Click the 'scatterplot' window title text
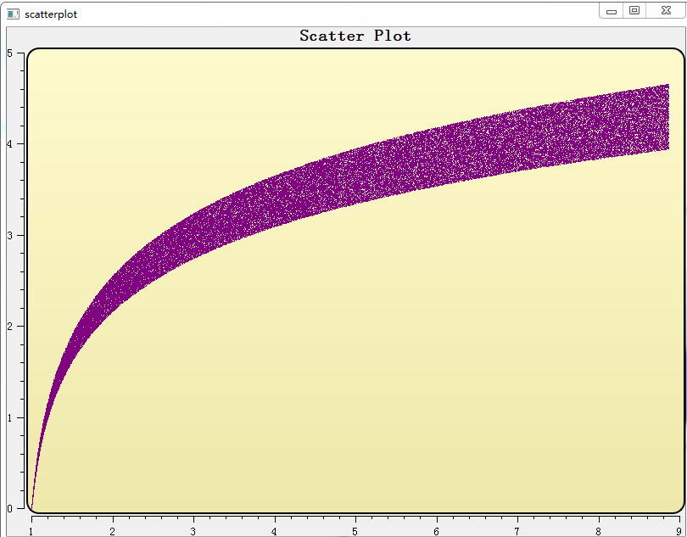Image resolution: width=687 pixels, height=537 pixels. (51, 14)
